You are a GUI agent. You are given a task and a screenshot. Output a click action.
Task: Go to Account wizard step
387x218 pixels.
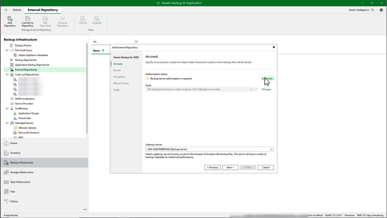[118, 64]
